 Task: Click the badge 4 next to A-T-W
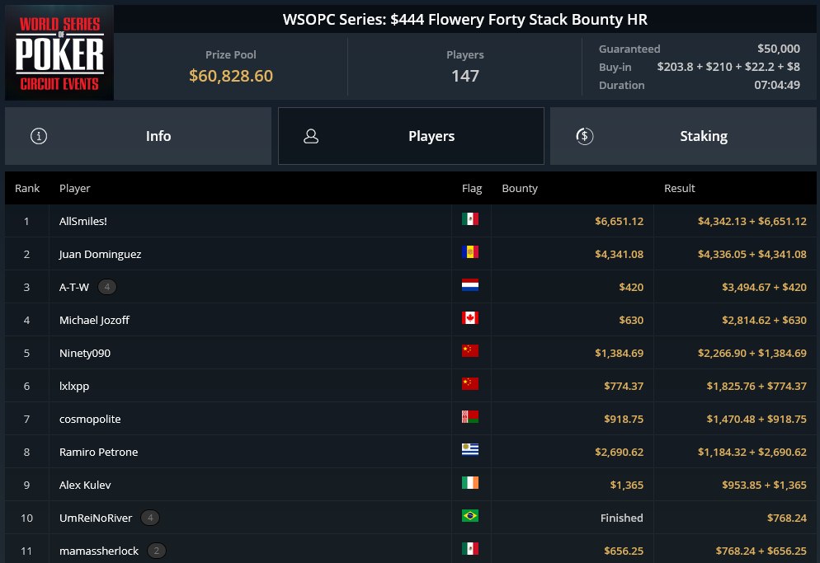click(x=107, y=287)
